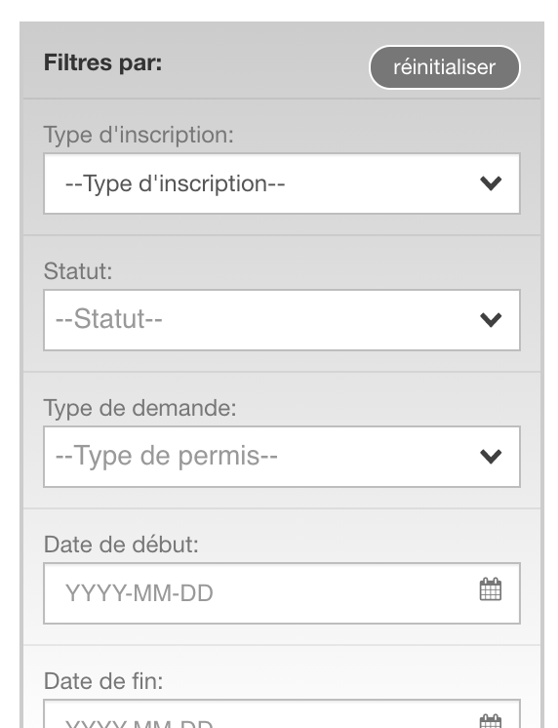Click the "Type de demande:" label

[139, 409]
